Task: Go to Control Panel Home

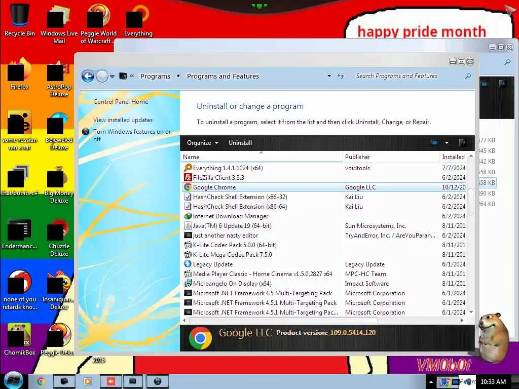Action: 121,102
